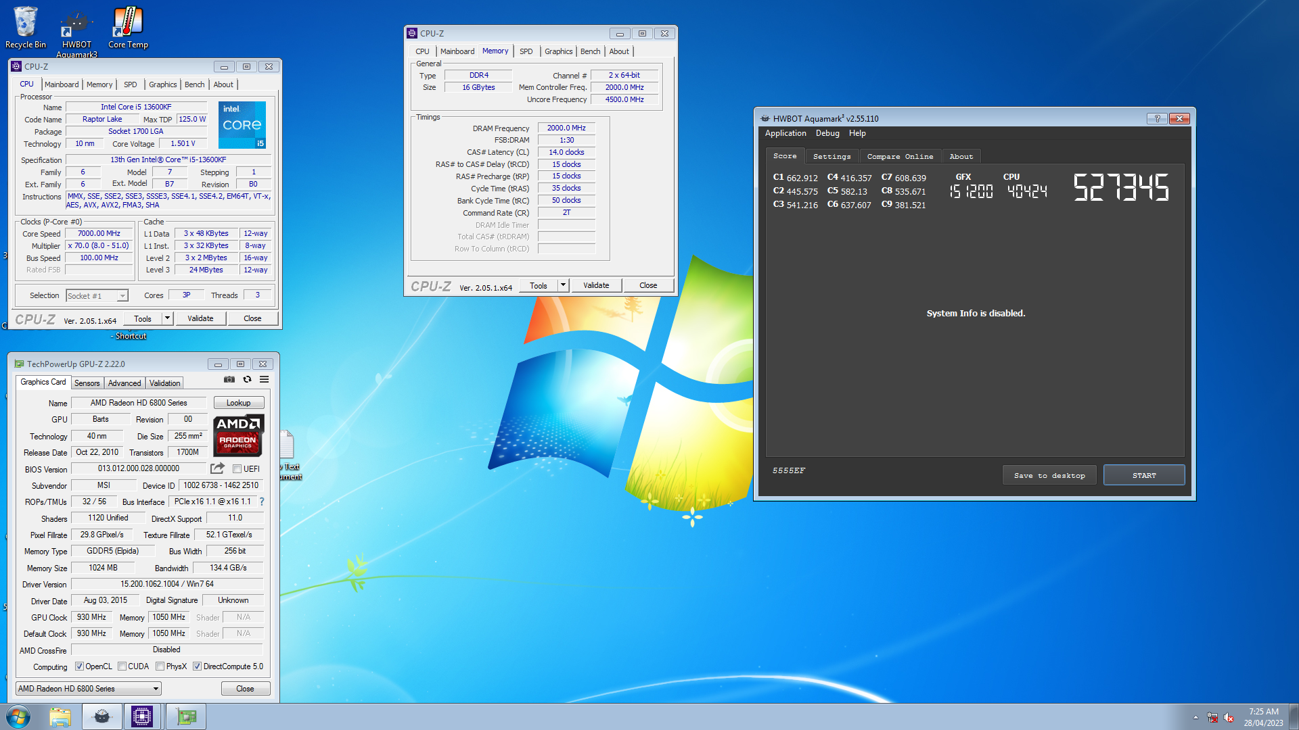Click Validate in Memory window
Viewport: 1299px width, 730px height.
point(596,285)
